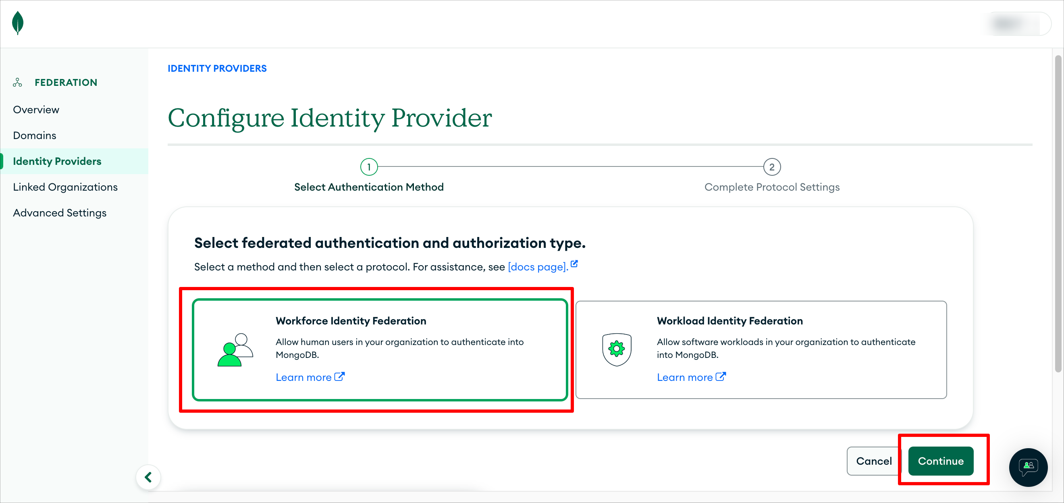Open the Overview section
This screenshot has height=503, width=1064.
click(36, 110)
